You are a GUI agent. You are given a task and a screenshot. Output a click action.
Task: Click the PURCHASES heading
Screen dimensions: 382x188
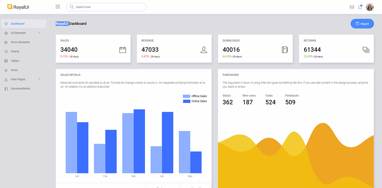[x=231, y=75]
